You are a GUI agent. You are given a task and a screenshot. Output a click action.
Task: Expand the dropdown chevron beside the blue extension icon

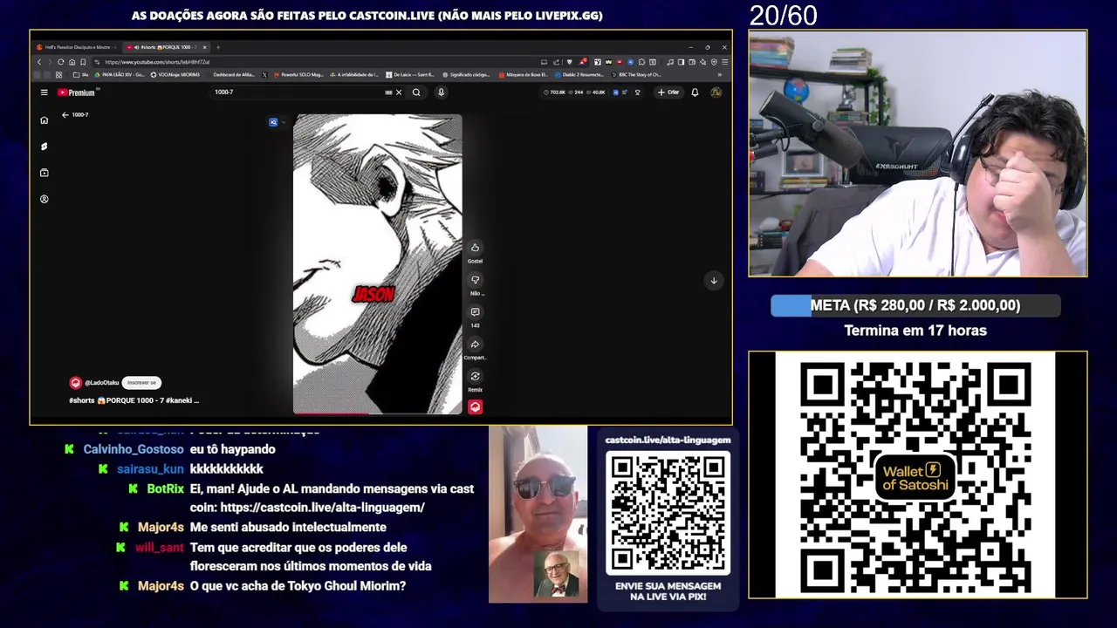click(x=283, y=122)
